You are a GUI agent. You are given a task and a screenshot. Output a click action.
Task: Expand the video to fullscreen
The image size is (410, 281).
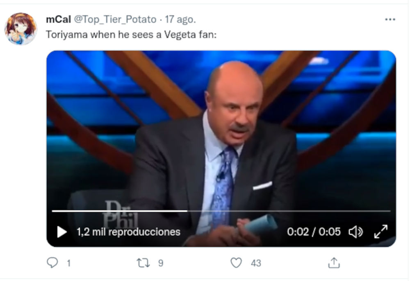pyautogui.click(x=381, y=232)
